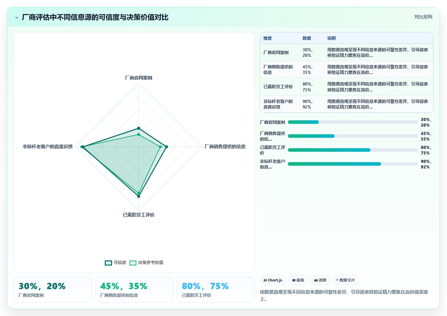Click the dark radar point on 厂商官网案例 axis
Screen dimensions: 447x316
coord(139,128)
